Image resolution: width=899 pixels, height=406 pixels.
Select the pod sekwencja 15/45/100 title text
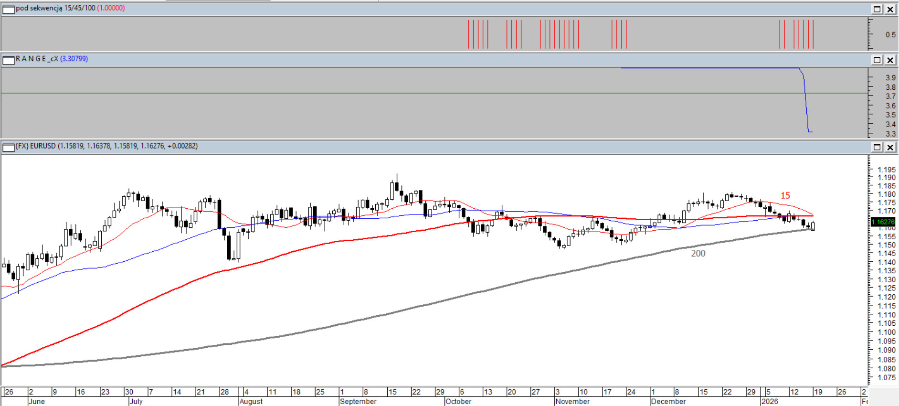(x=55, y=8)
